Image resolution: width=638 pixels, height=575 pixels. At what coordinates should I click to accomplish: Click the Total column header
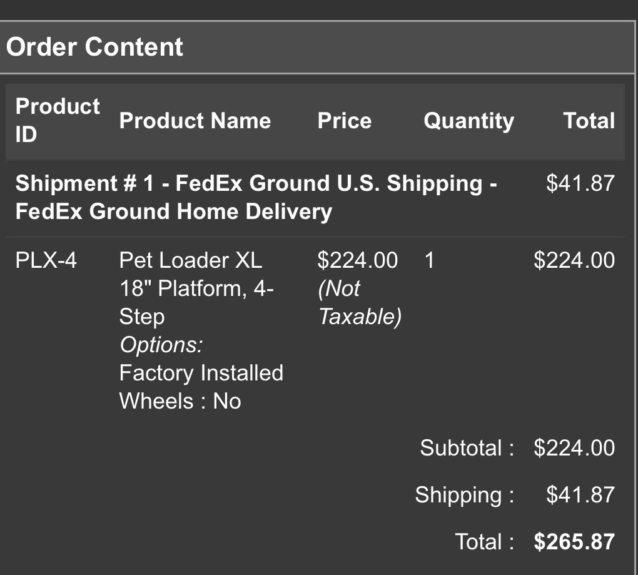[x=589, y=121]
